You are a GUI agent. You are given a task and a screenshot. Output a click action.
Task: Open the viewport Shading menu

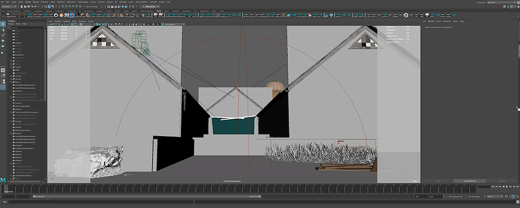pos(58,21)
